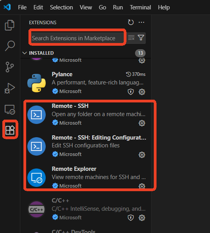Click the Remote - SSH: Editing Configuration icon
This screenshot has height=233, width=210.
pos(37,146)
